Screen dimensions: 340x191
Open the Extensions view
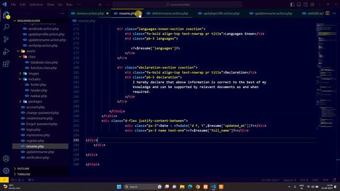(x=6, y=64)
